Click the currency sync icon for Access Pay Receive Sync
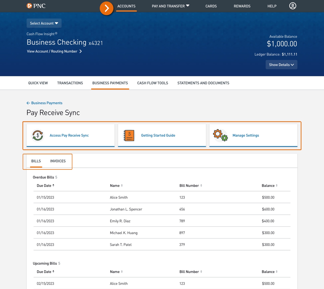324x289 pixels. (x=37, y=135)
